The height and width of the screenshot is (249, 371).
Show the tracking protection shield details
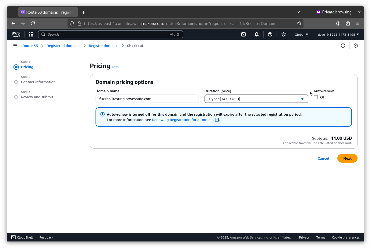[72, 23]
